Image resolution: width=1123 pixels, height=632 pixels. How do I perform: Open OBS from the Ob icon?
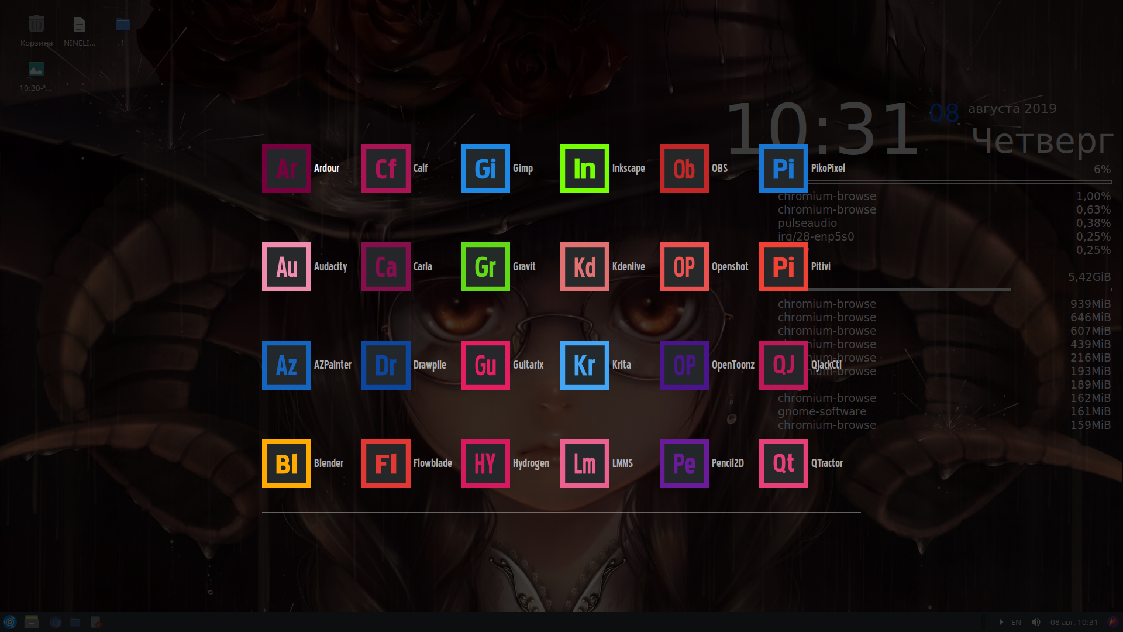coord(684,169)
